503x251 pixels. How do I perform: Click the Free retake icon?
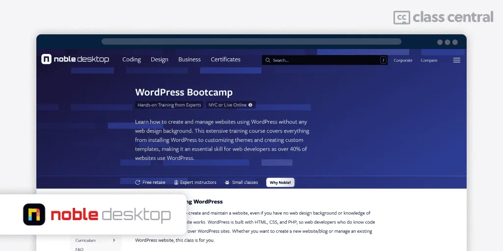138,182
